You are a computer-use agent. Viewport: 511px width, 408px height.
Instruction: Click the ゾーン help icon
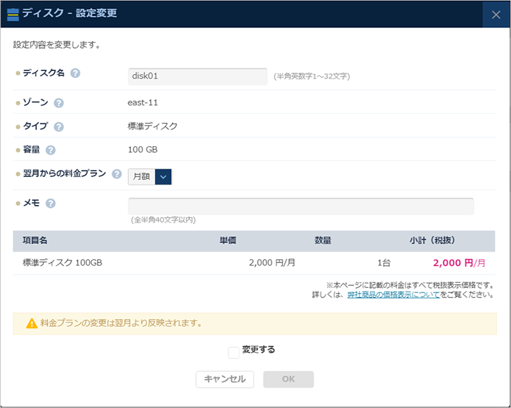pos(59,102)
